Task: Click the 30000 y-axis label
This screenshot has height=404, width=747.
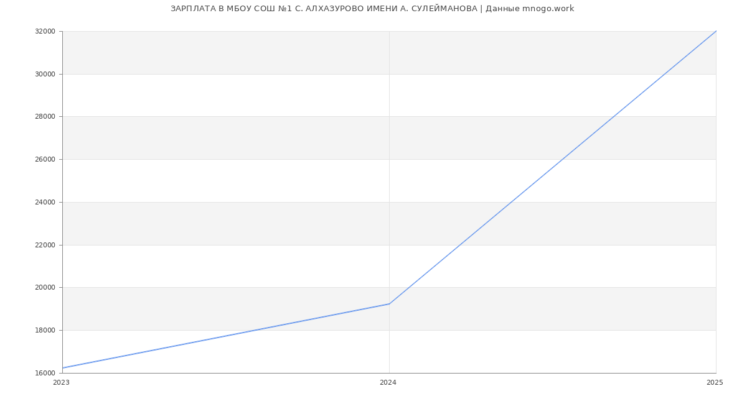Action: pos(45,74)
